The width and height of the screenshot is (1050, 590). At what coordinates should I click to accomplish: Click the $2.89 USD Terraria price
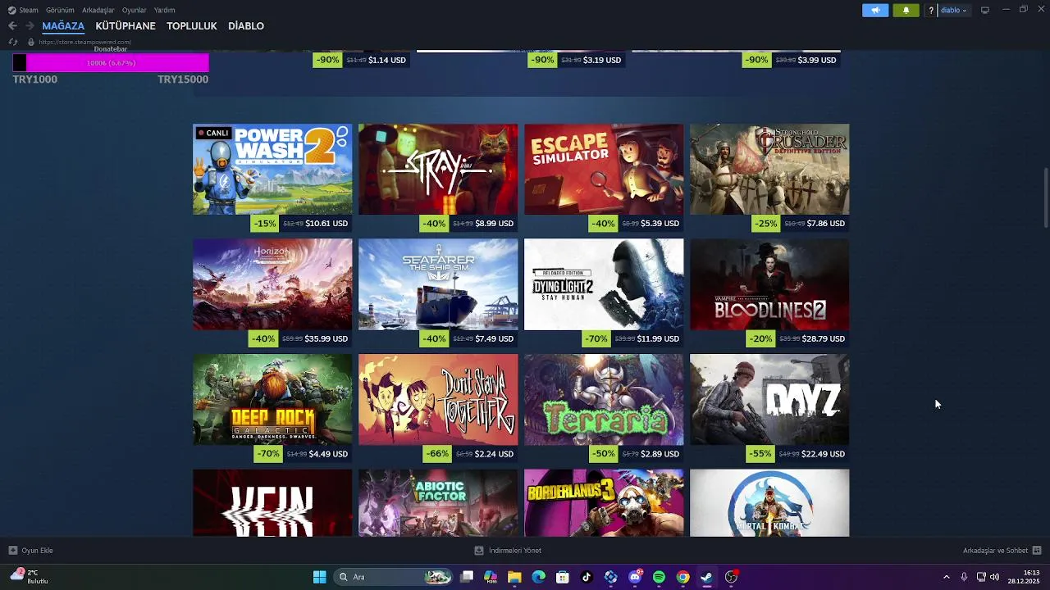tap(660, 454)
